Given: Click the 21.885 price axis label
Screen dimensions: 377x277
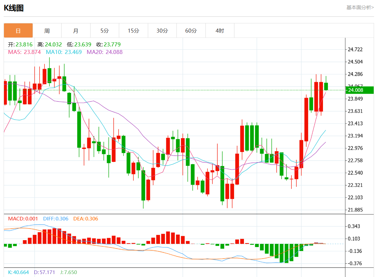Looking at the screenshot, I should coord(355,210).
